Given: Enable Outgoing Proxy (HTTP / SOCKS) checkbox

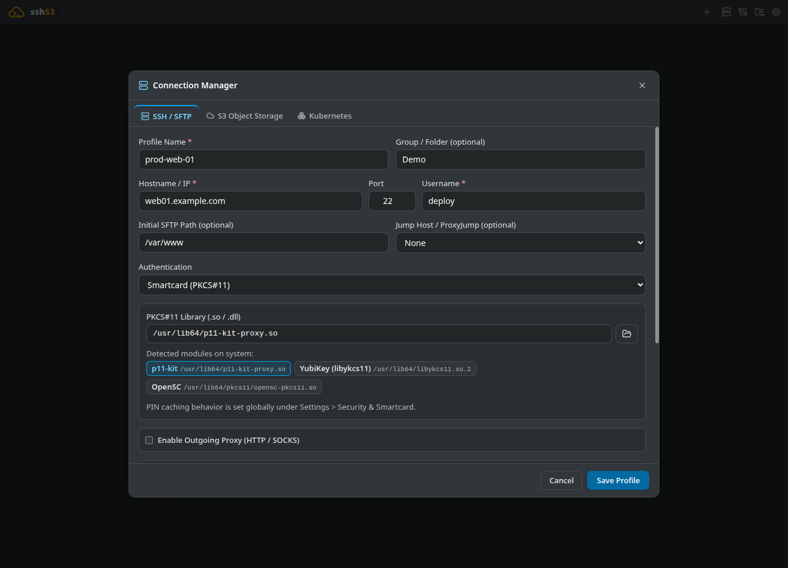Looking at the screenshot, I should click(149, 440).
